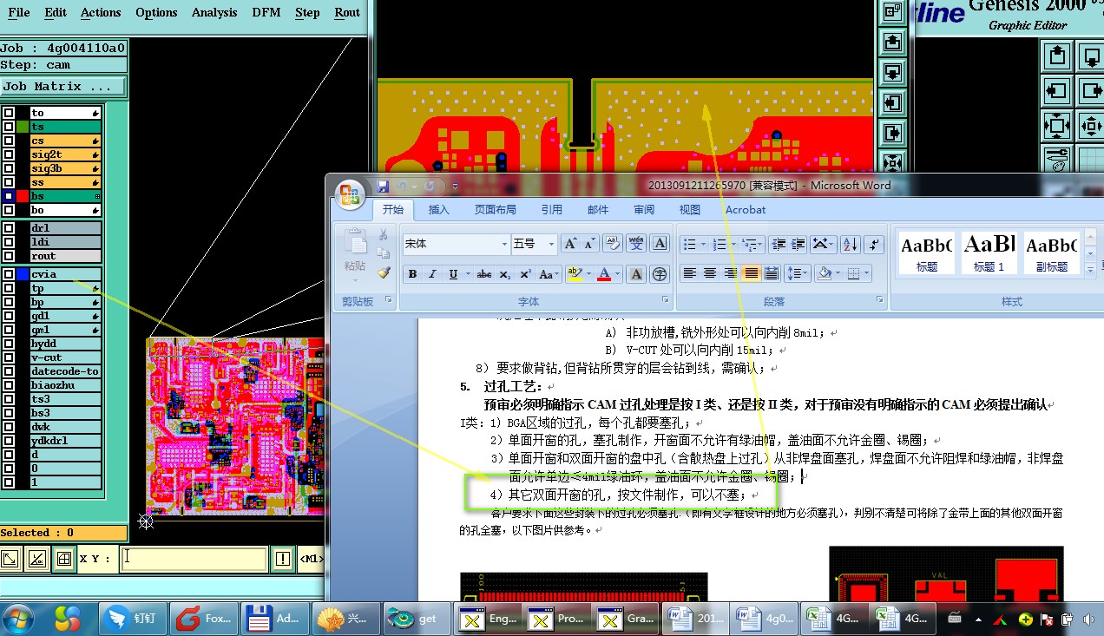
Task: Click the Italic button in Word ribbon
Action: click(x=432, y=274)
